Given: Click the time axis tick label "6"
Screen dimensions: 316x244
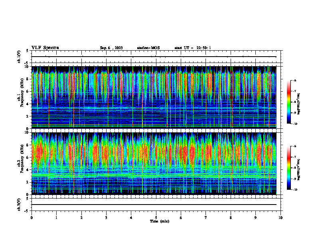Looking at the screenshot, I should pyautogui.click(x=181, y=218).
